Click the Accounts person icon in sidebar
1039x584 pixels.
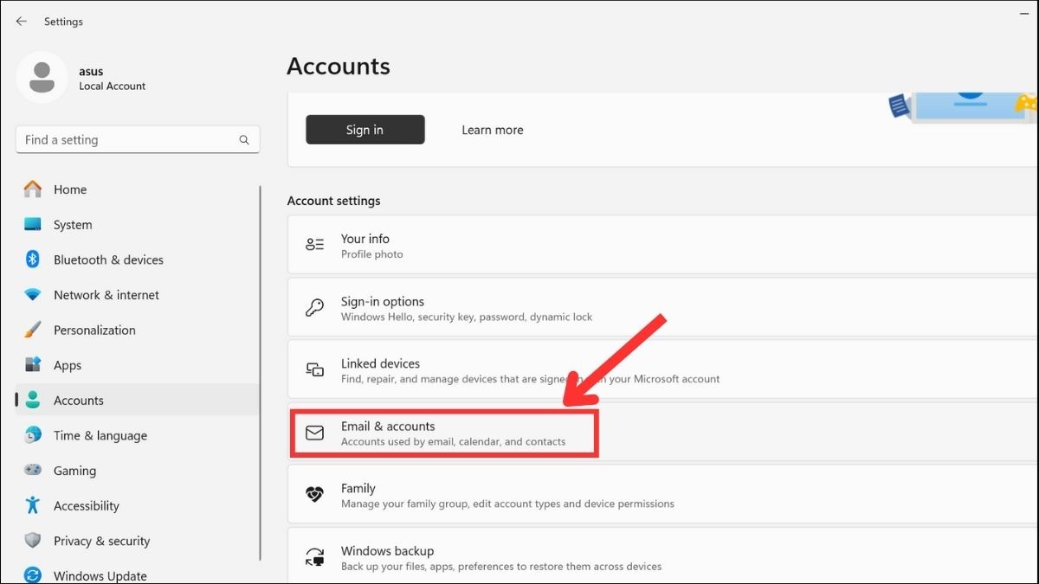tap(33, 400)
